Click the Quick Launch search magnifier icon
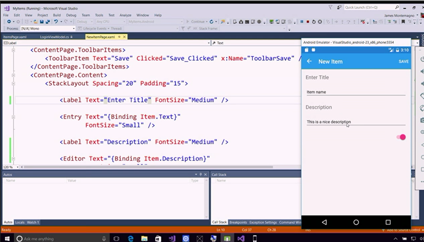This screenshot has height=242, width=424. (x=397, y=7)
